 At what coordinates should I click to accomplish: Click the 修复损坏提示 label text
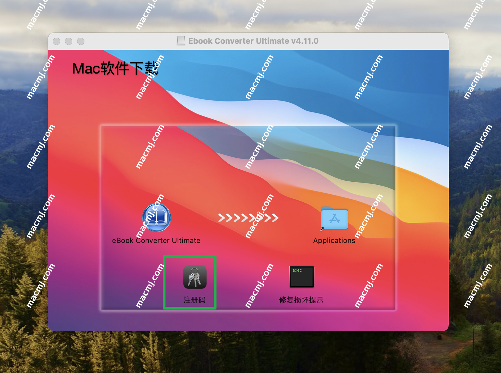click(x=301, y=300)
